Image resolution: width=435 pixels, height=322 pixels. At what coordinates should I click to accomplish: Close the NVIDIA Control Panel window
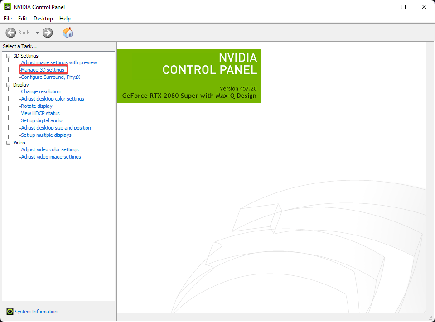pyautogui.click(x=424, y=7)
